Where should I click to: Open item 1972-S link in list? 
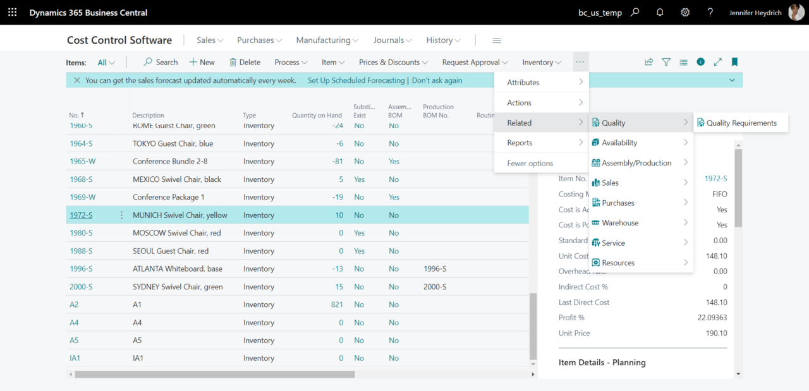pos(81,215)
